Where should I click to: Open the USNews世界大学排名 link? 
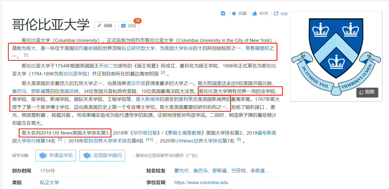coord(199,141)
